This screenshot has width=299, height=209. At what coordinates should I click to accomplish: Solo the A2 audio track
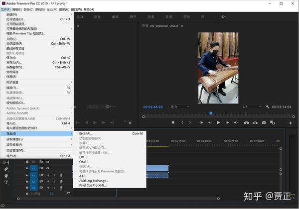coord(54,182)
